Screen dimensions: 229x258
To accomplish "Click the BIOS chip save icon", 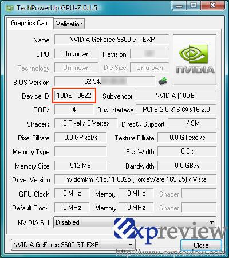I will click(163, 81).
